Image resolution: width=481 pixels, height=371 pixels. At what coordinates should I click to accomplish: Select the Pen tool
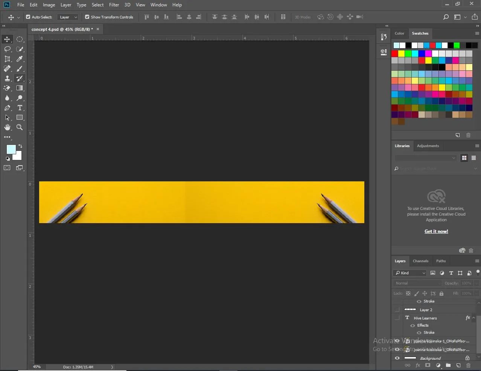[x=7, y=108]
